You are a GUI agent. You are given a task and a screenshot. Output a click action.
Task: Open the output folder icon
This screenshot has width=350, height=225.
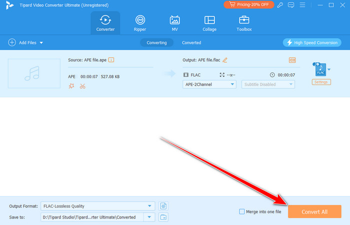click(x=163, y=217)
